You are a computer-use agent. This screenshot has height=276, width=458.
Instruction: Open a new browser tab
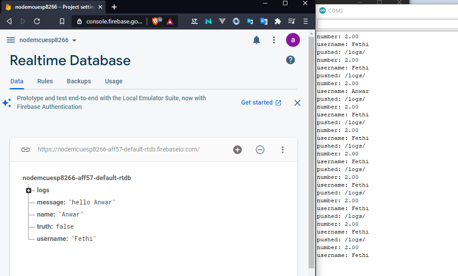point(114,7)
